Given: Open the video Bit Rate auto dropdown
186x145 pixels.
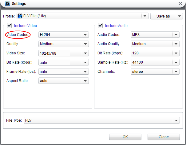Looking at the screenshot, I should point(64,62).
